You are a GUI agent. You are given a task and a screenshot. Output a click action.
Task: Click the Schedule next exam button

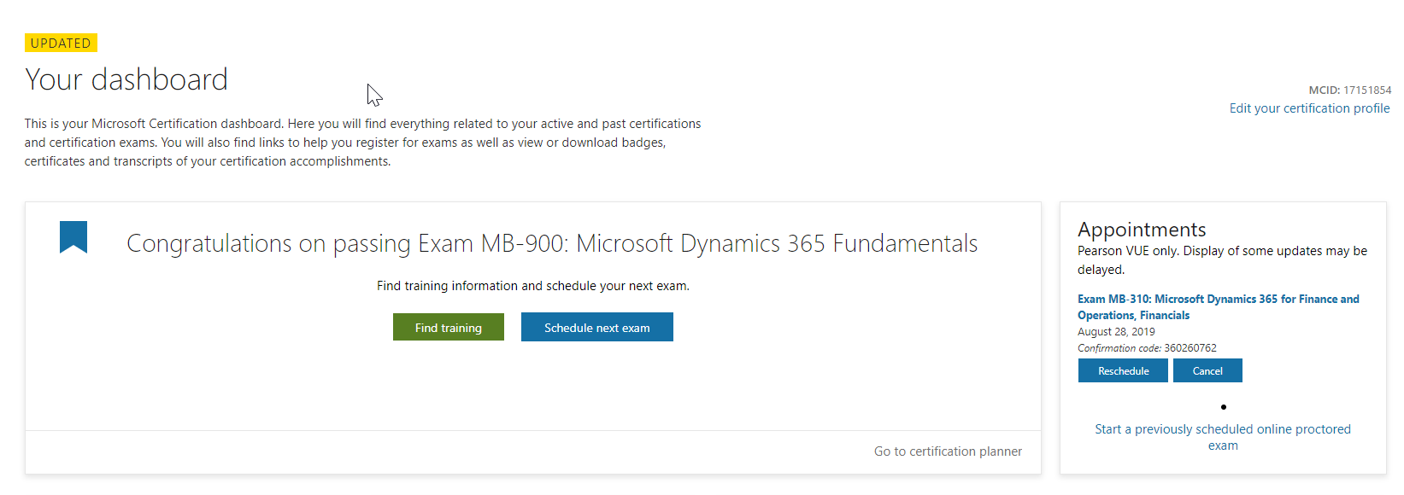pyautogui.click(x=597, y=327)
